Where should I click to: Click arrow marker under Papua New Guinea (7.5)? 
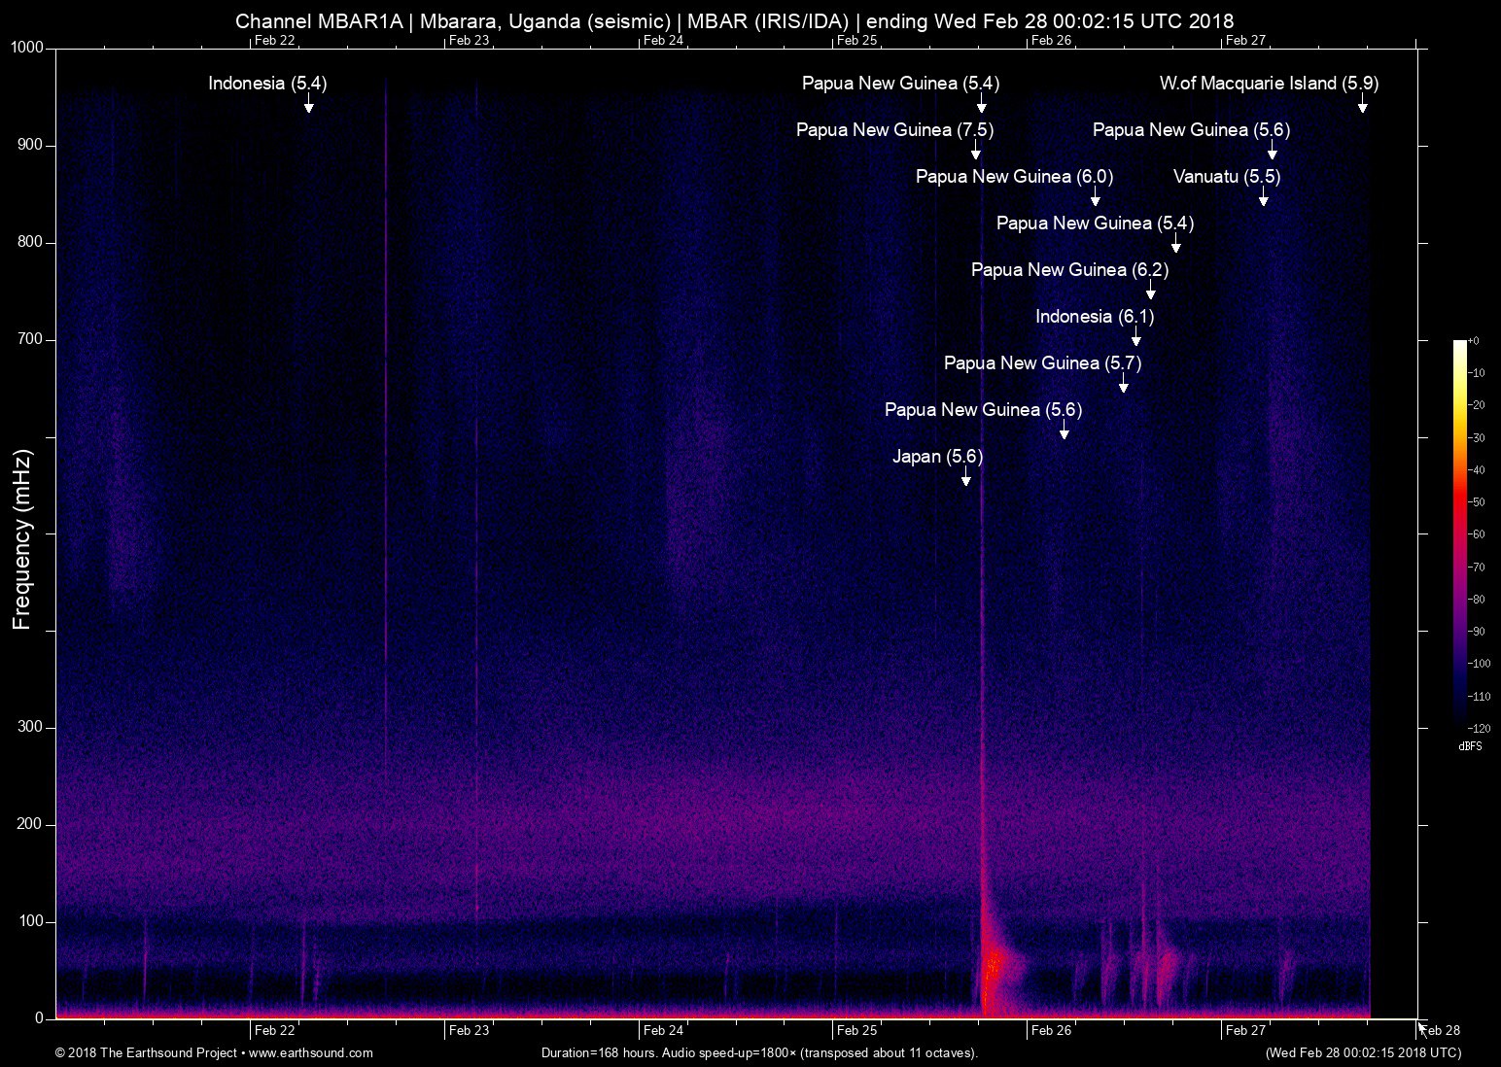click(975, 151)
